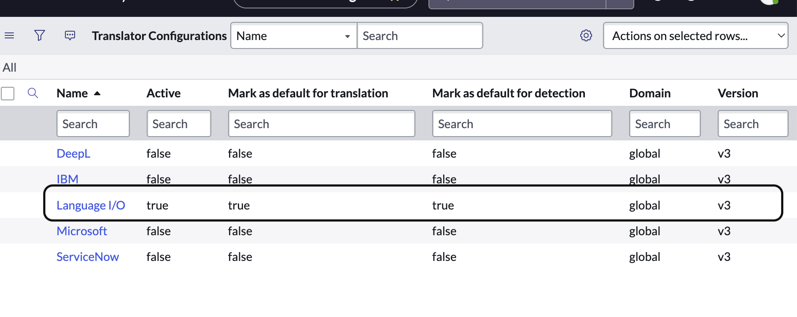Sort by the Version column header
Viewport: 797px width, 317px height.
pyautogui.click(x=738, y=94)
